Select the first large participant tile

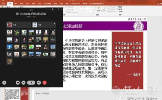coord(9,24)
